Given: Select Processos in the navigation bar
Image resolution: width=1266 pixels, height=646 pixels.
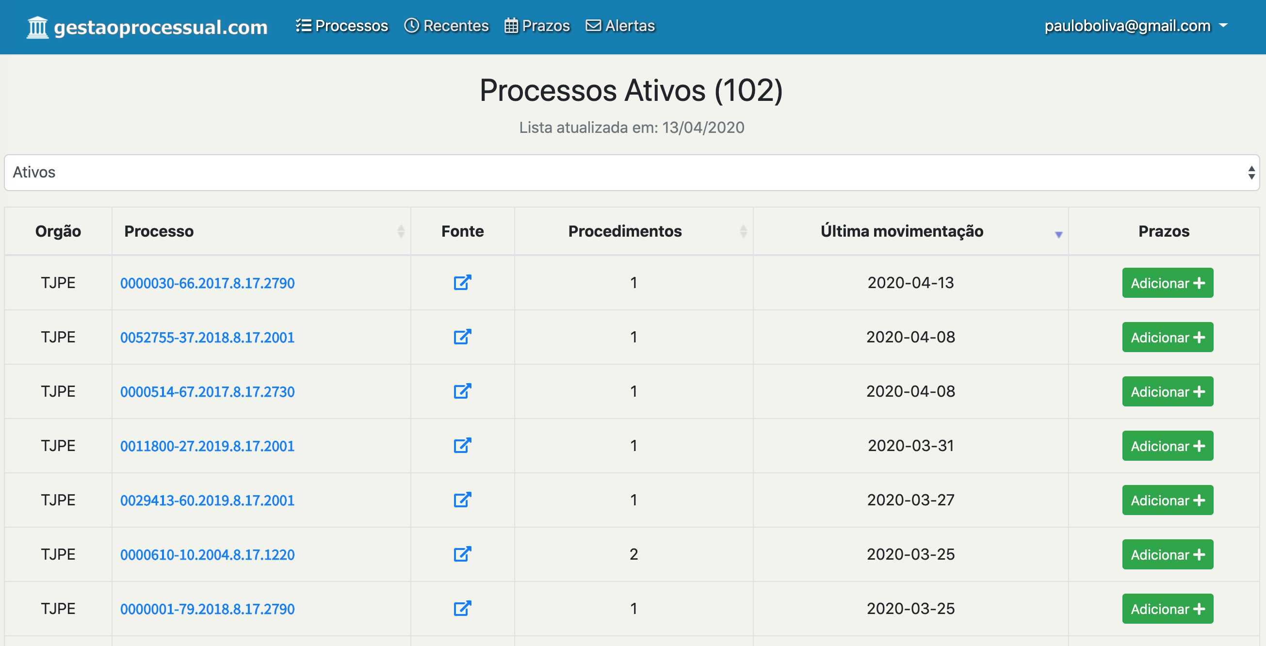Looking at the screenshot, I should tap(352, 26).
